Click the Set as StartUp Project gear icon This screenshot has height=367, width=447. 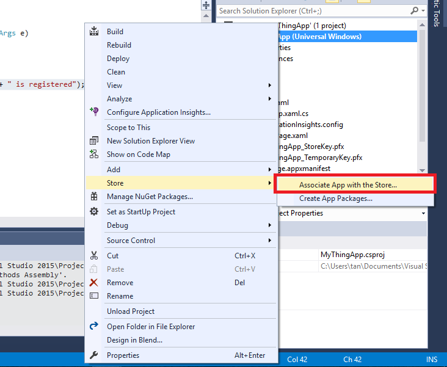94,212
